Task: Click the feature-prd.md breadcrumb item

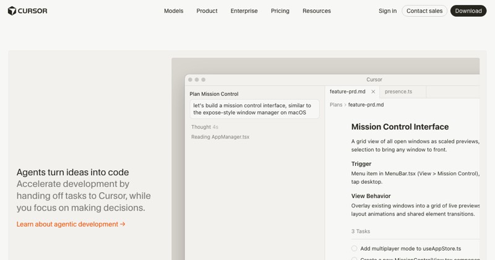Action: (x=366, y=105)
